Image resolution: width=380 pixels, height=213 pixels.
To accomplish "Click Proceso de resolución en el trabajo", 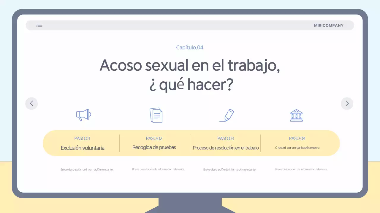I will pos(226,148).
